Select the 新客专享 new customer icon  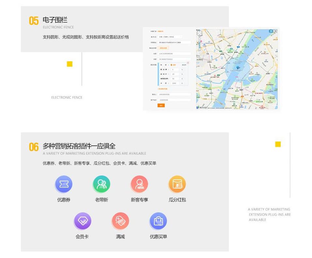pyautogui.click(x=140, y=184)
